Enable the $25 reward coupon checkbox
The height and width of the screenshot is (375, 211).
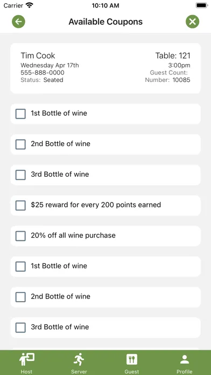20,205
